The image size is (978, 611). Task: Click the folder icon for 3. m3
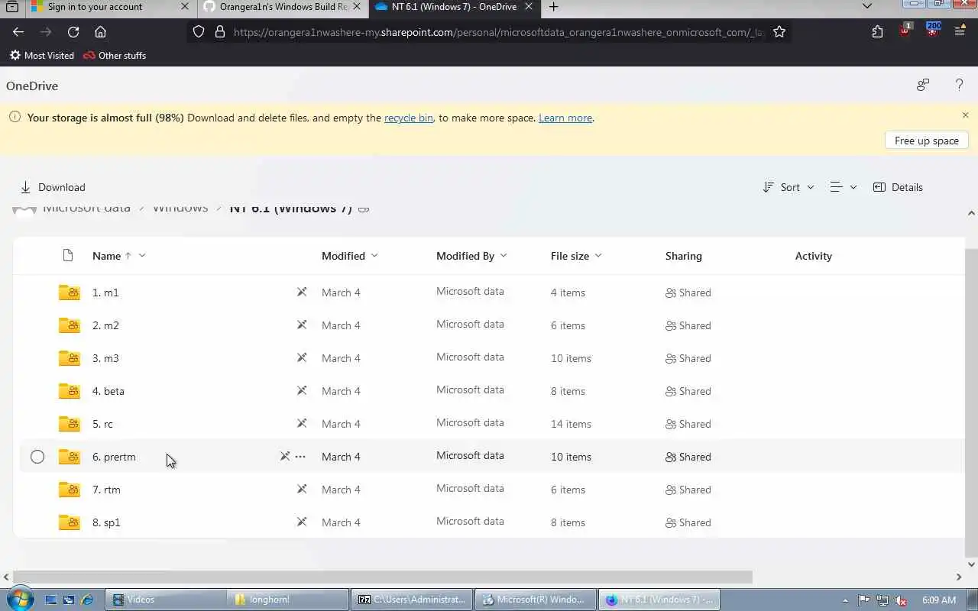(x=70, y=358)
